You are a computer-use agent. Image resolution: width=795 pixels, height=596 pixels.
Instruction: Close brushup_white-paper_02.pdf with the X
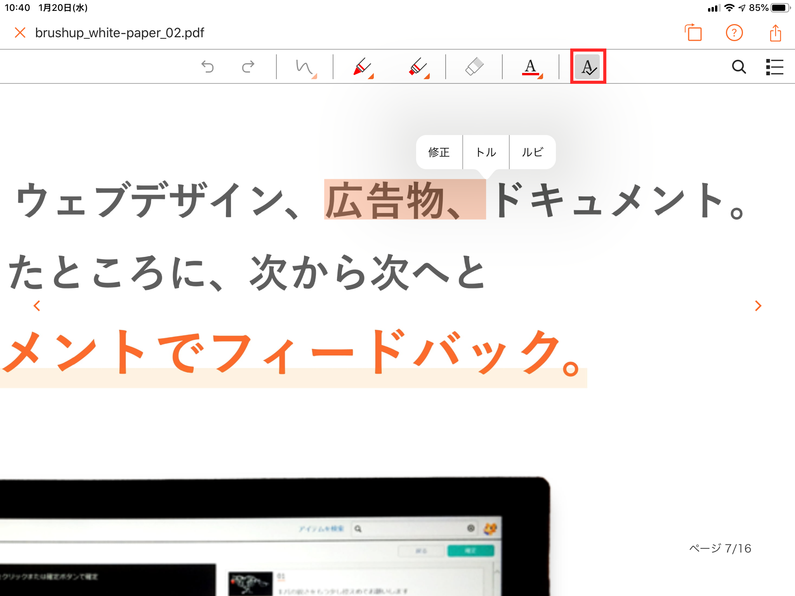tap(20, 33)
